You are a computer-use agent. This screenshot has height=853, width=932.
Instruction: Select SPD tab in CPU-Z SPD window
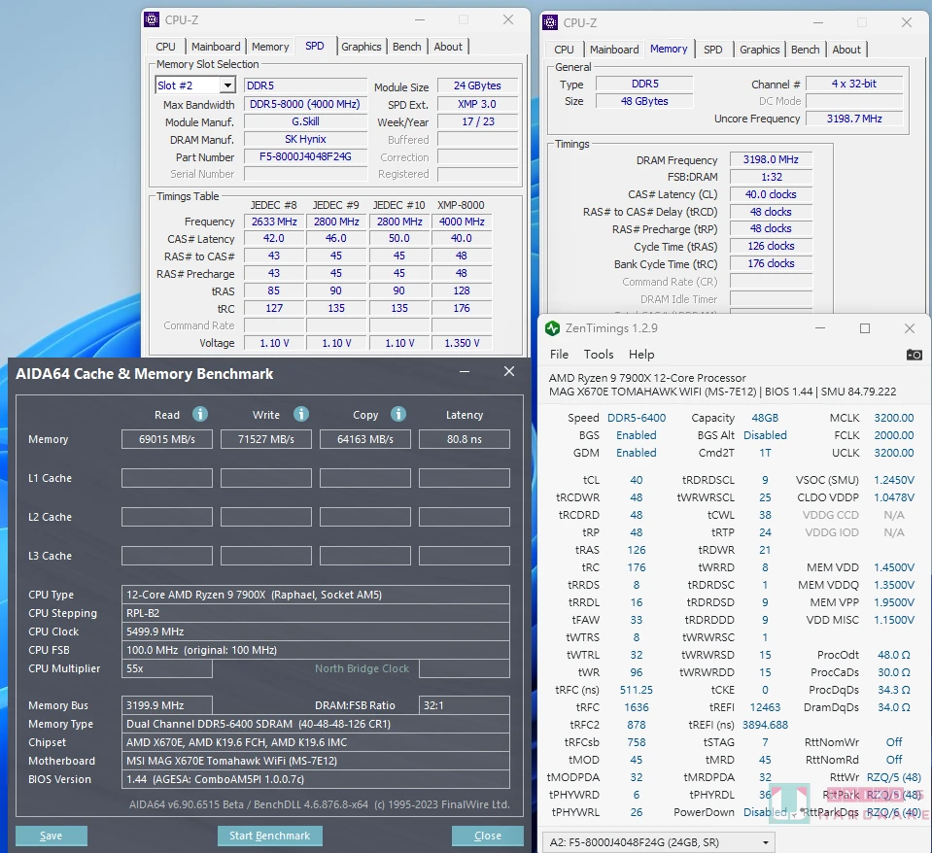tap(315, 46)
